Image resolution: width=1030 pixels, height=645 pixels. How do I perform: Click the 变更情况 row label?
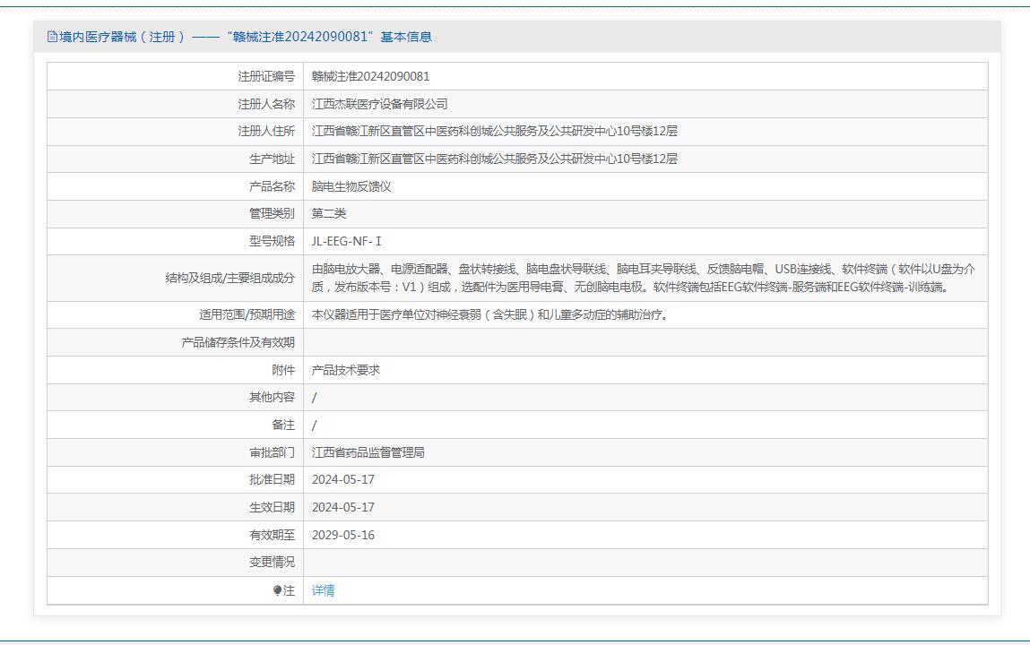pos(271,563)
